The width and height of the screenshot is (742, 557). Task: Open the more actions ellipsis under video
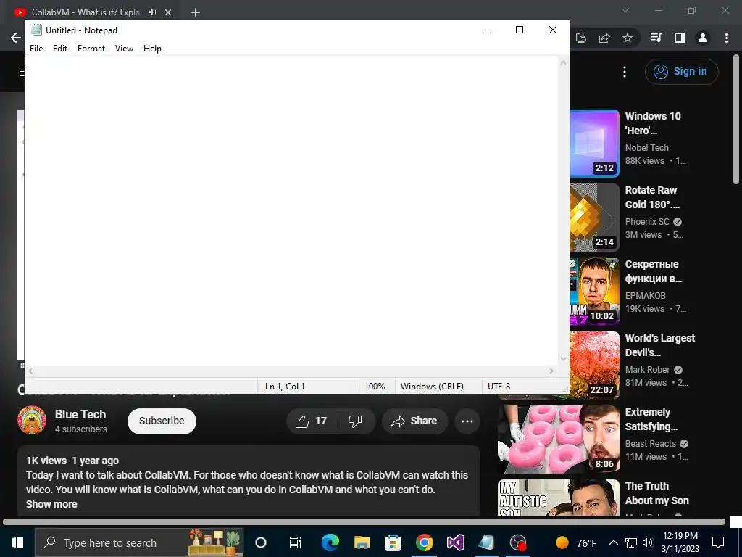tap(467, 421)
